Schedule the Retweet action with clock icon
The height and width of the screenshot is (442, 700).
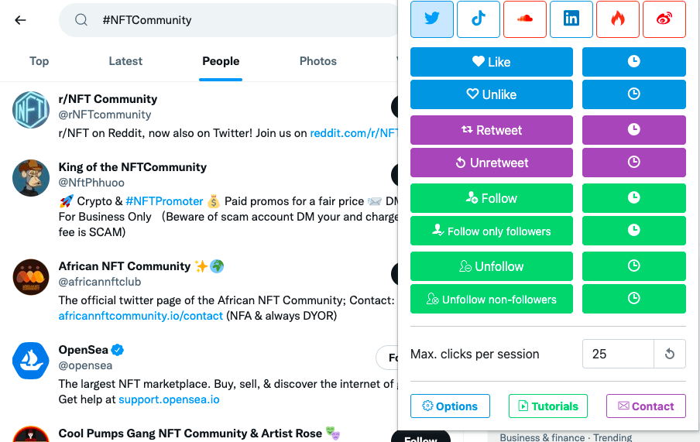coord(633,130)
